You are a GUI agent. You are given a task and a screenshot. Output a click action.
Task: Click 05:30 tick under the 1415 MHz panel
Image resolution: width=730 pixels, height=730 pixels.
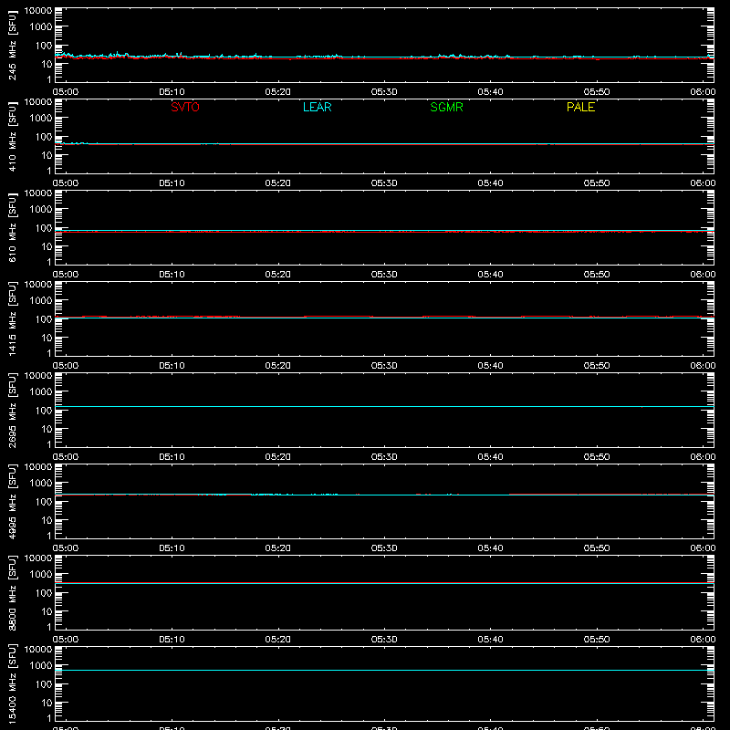point(384,366)
